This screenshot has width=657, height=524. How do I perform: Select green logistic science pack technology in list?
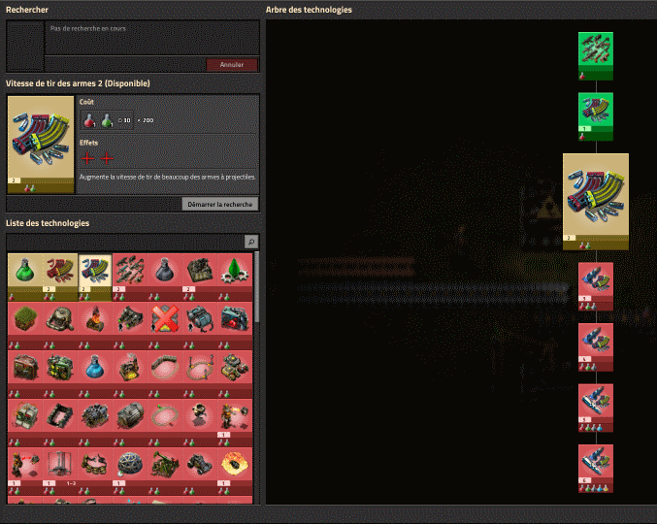(25, 277)
